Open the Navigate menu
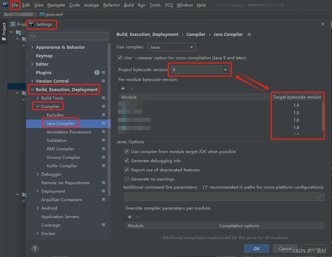332x257 pixels. pos(56,5)
